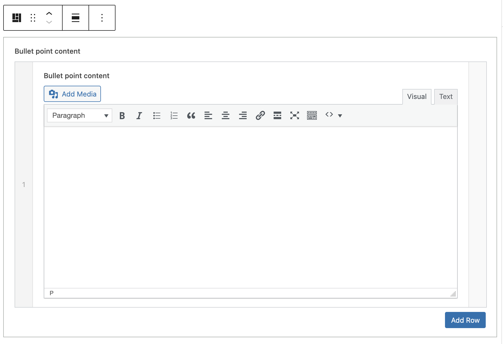The image size is (503, 344).
Task: Move block up with the up chevron
Action: (x=49, y=14)
